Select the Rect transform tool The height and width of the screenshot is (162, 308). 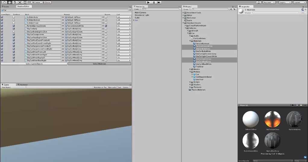coord(25,2)
